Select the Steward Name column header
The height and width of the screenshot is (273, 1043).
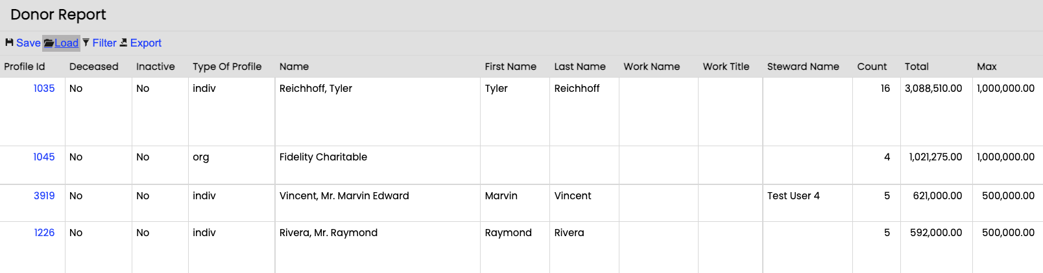tap(803, 66)
